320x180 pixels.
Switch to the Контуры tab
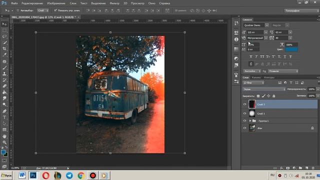(269, 77)
